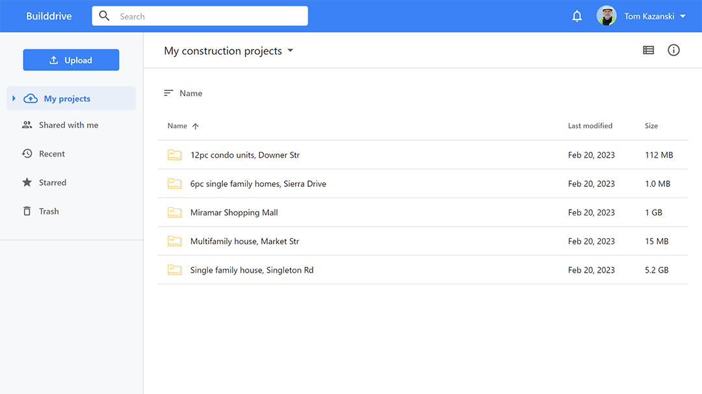
Task: Click folder icon of 12pc condo units
Action: 175,154
